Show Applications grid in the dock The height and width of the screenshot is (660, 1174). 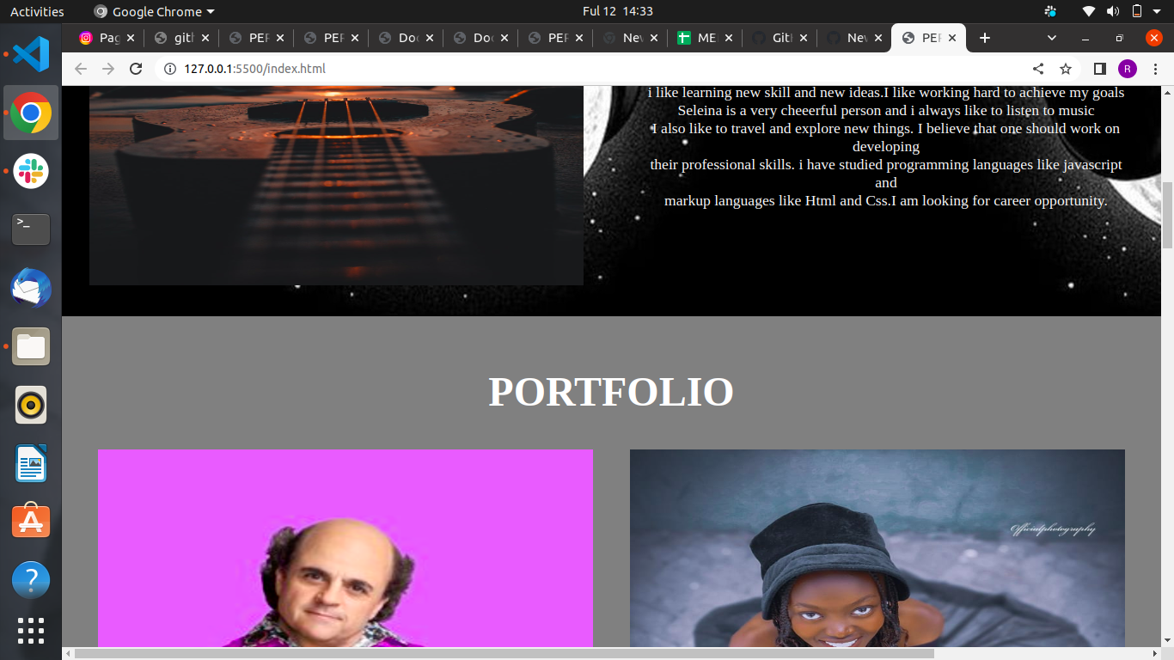pos(31,630)
